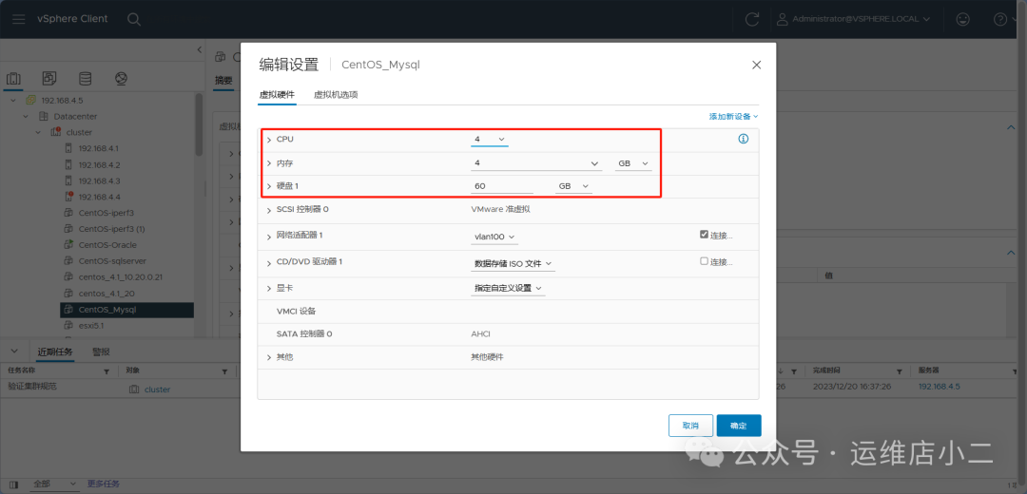The width and height of the screenshot is (1027, 494).
Task: Switch to 虚拟硬件 tab
Action: [x=277, y=95]
